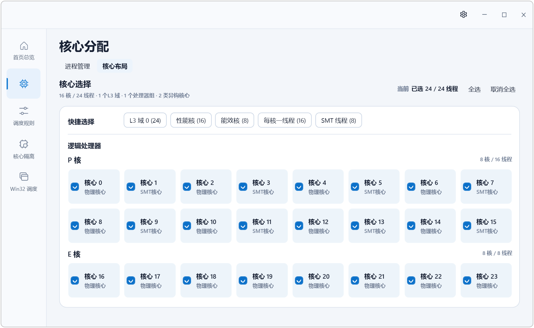
Task: Toggle 核心 16 E-core checkbox
Action: [x=75, y=281]
